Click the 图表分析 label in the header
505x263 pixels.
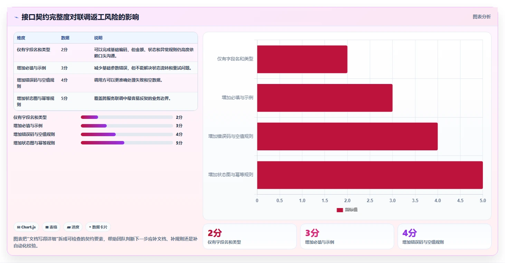tap(482, 17)
